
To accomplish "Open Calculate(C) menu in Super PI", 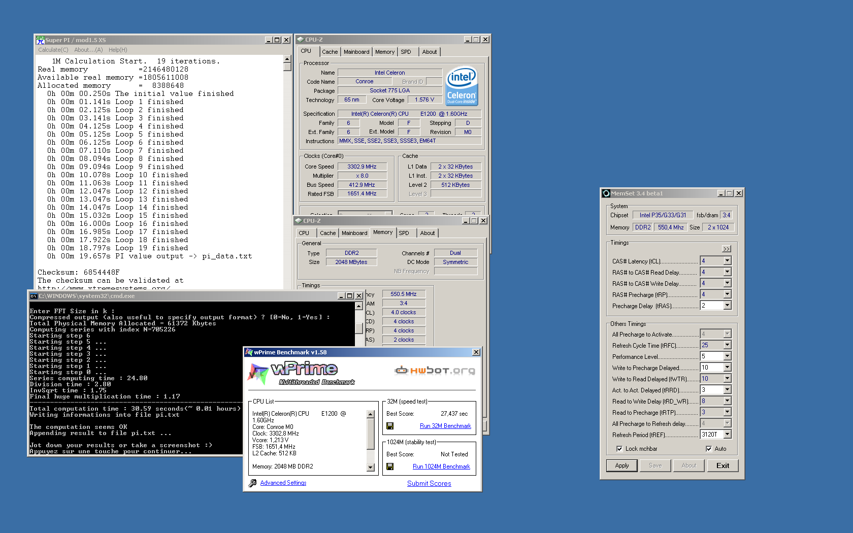I will click(53, 50).
